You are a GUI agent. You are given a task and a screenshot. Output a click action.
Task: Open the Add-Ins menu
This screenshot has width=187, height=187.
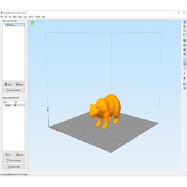[31, 17]
